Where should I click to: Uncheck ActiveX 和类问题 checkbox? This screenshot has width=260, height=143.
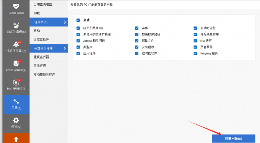(78, 41)
